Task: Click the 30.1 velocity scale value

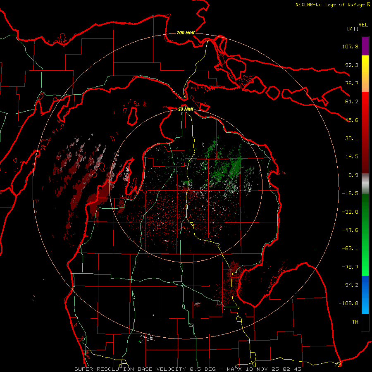Action: (x=352, y=138)
